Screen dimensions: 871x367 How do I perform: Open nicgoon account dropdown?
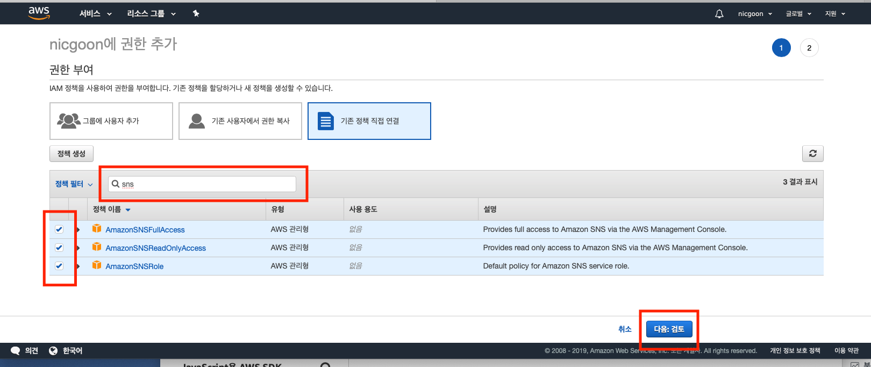(755, 14)
